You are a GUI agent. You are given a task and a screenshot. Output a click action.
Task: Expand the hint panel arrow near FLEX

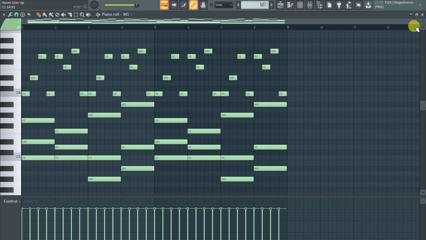tap(420, 5)
